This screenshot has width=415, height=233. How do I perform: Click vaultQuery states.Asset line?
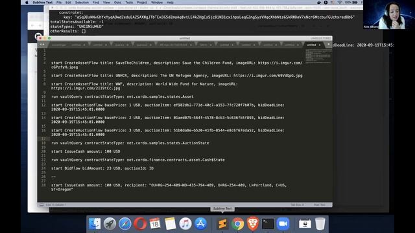tap(123, 96)
